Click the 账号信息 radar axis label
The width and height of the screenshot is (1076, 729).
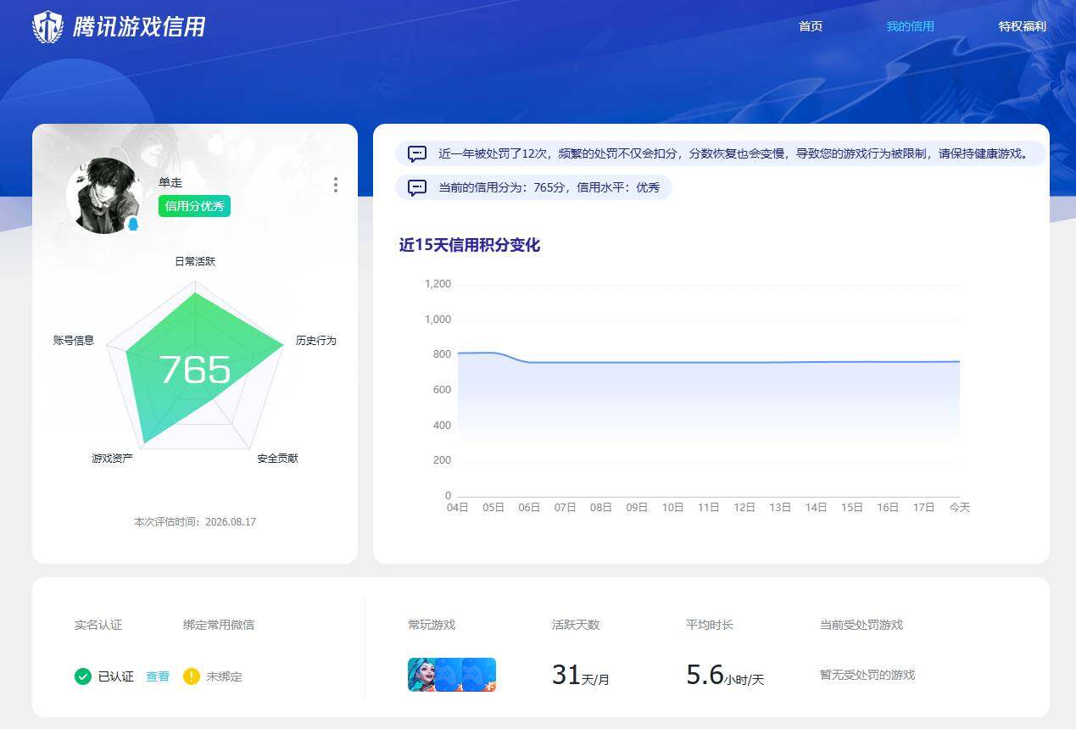[x=74, y=340]
